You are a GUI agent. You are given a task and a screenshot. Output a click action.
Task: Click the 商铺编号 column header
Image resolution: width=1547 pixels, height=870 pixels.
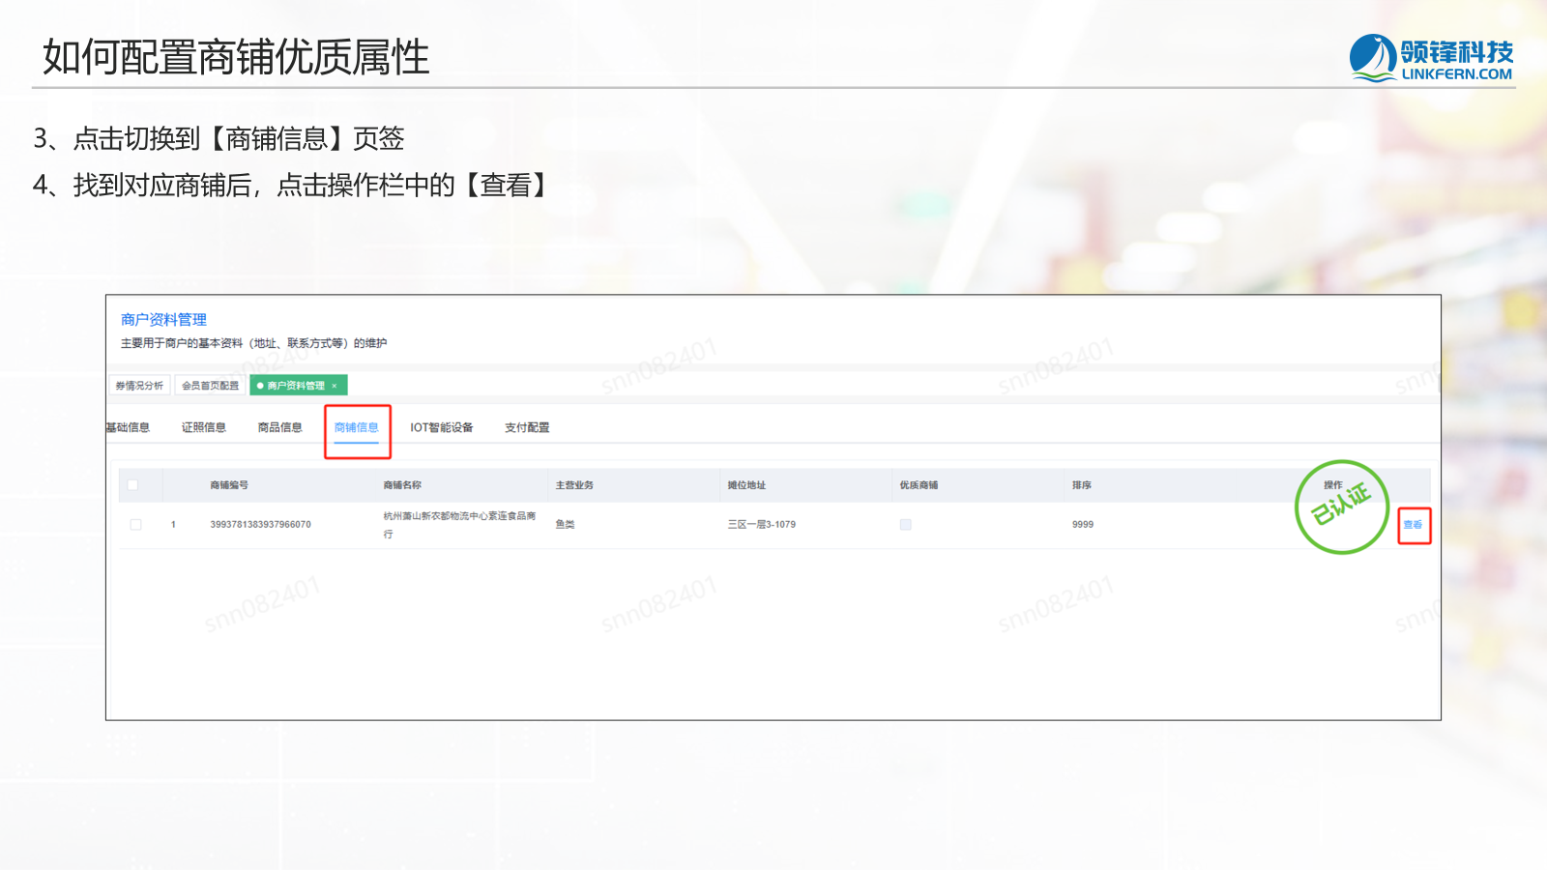point(229,485)
